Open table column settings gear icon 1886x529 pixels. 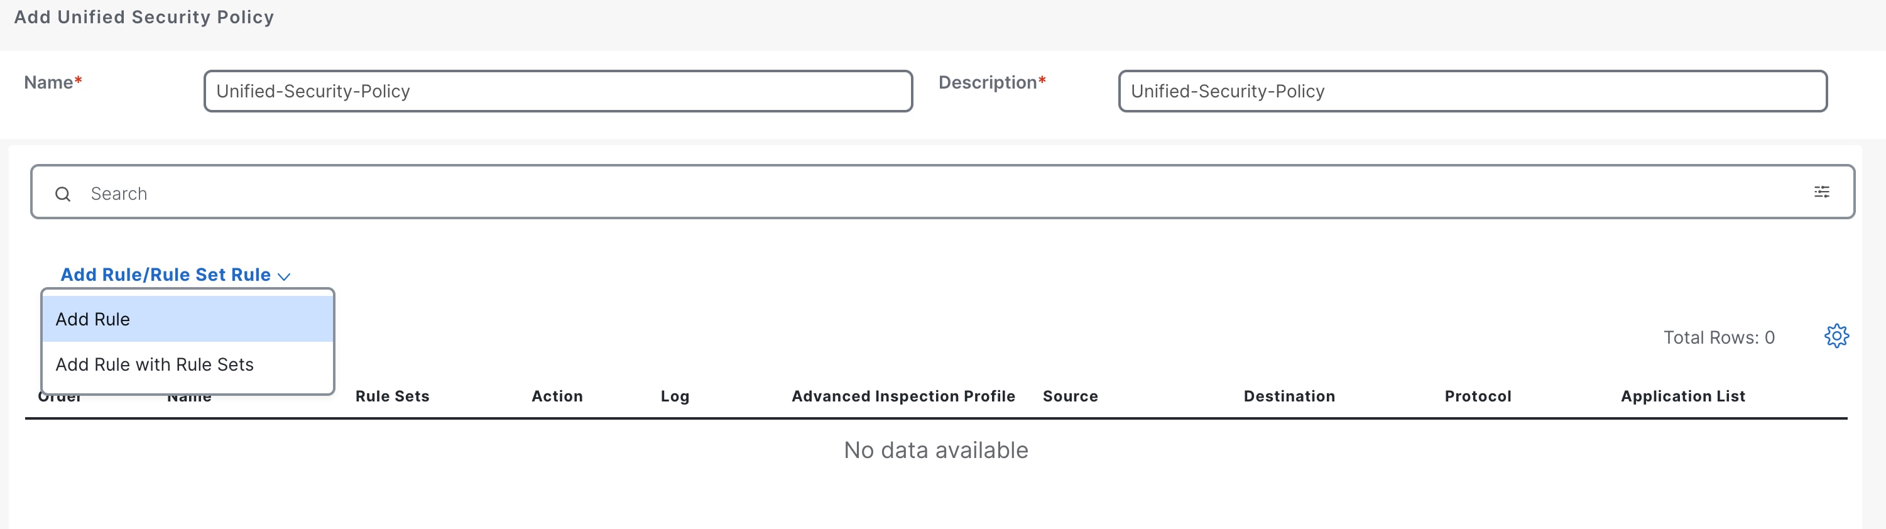point(1836,337)
